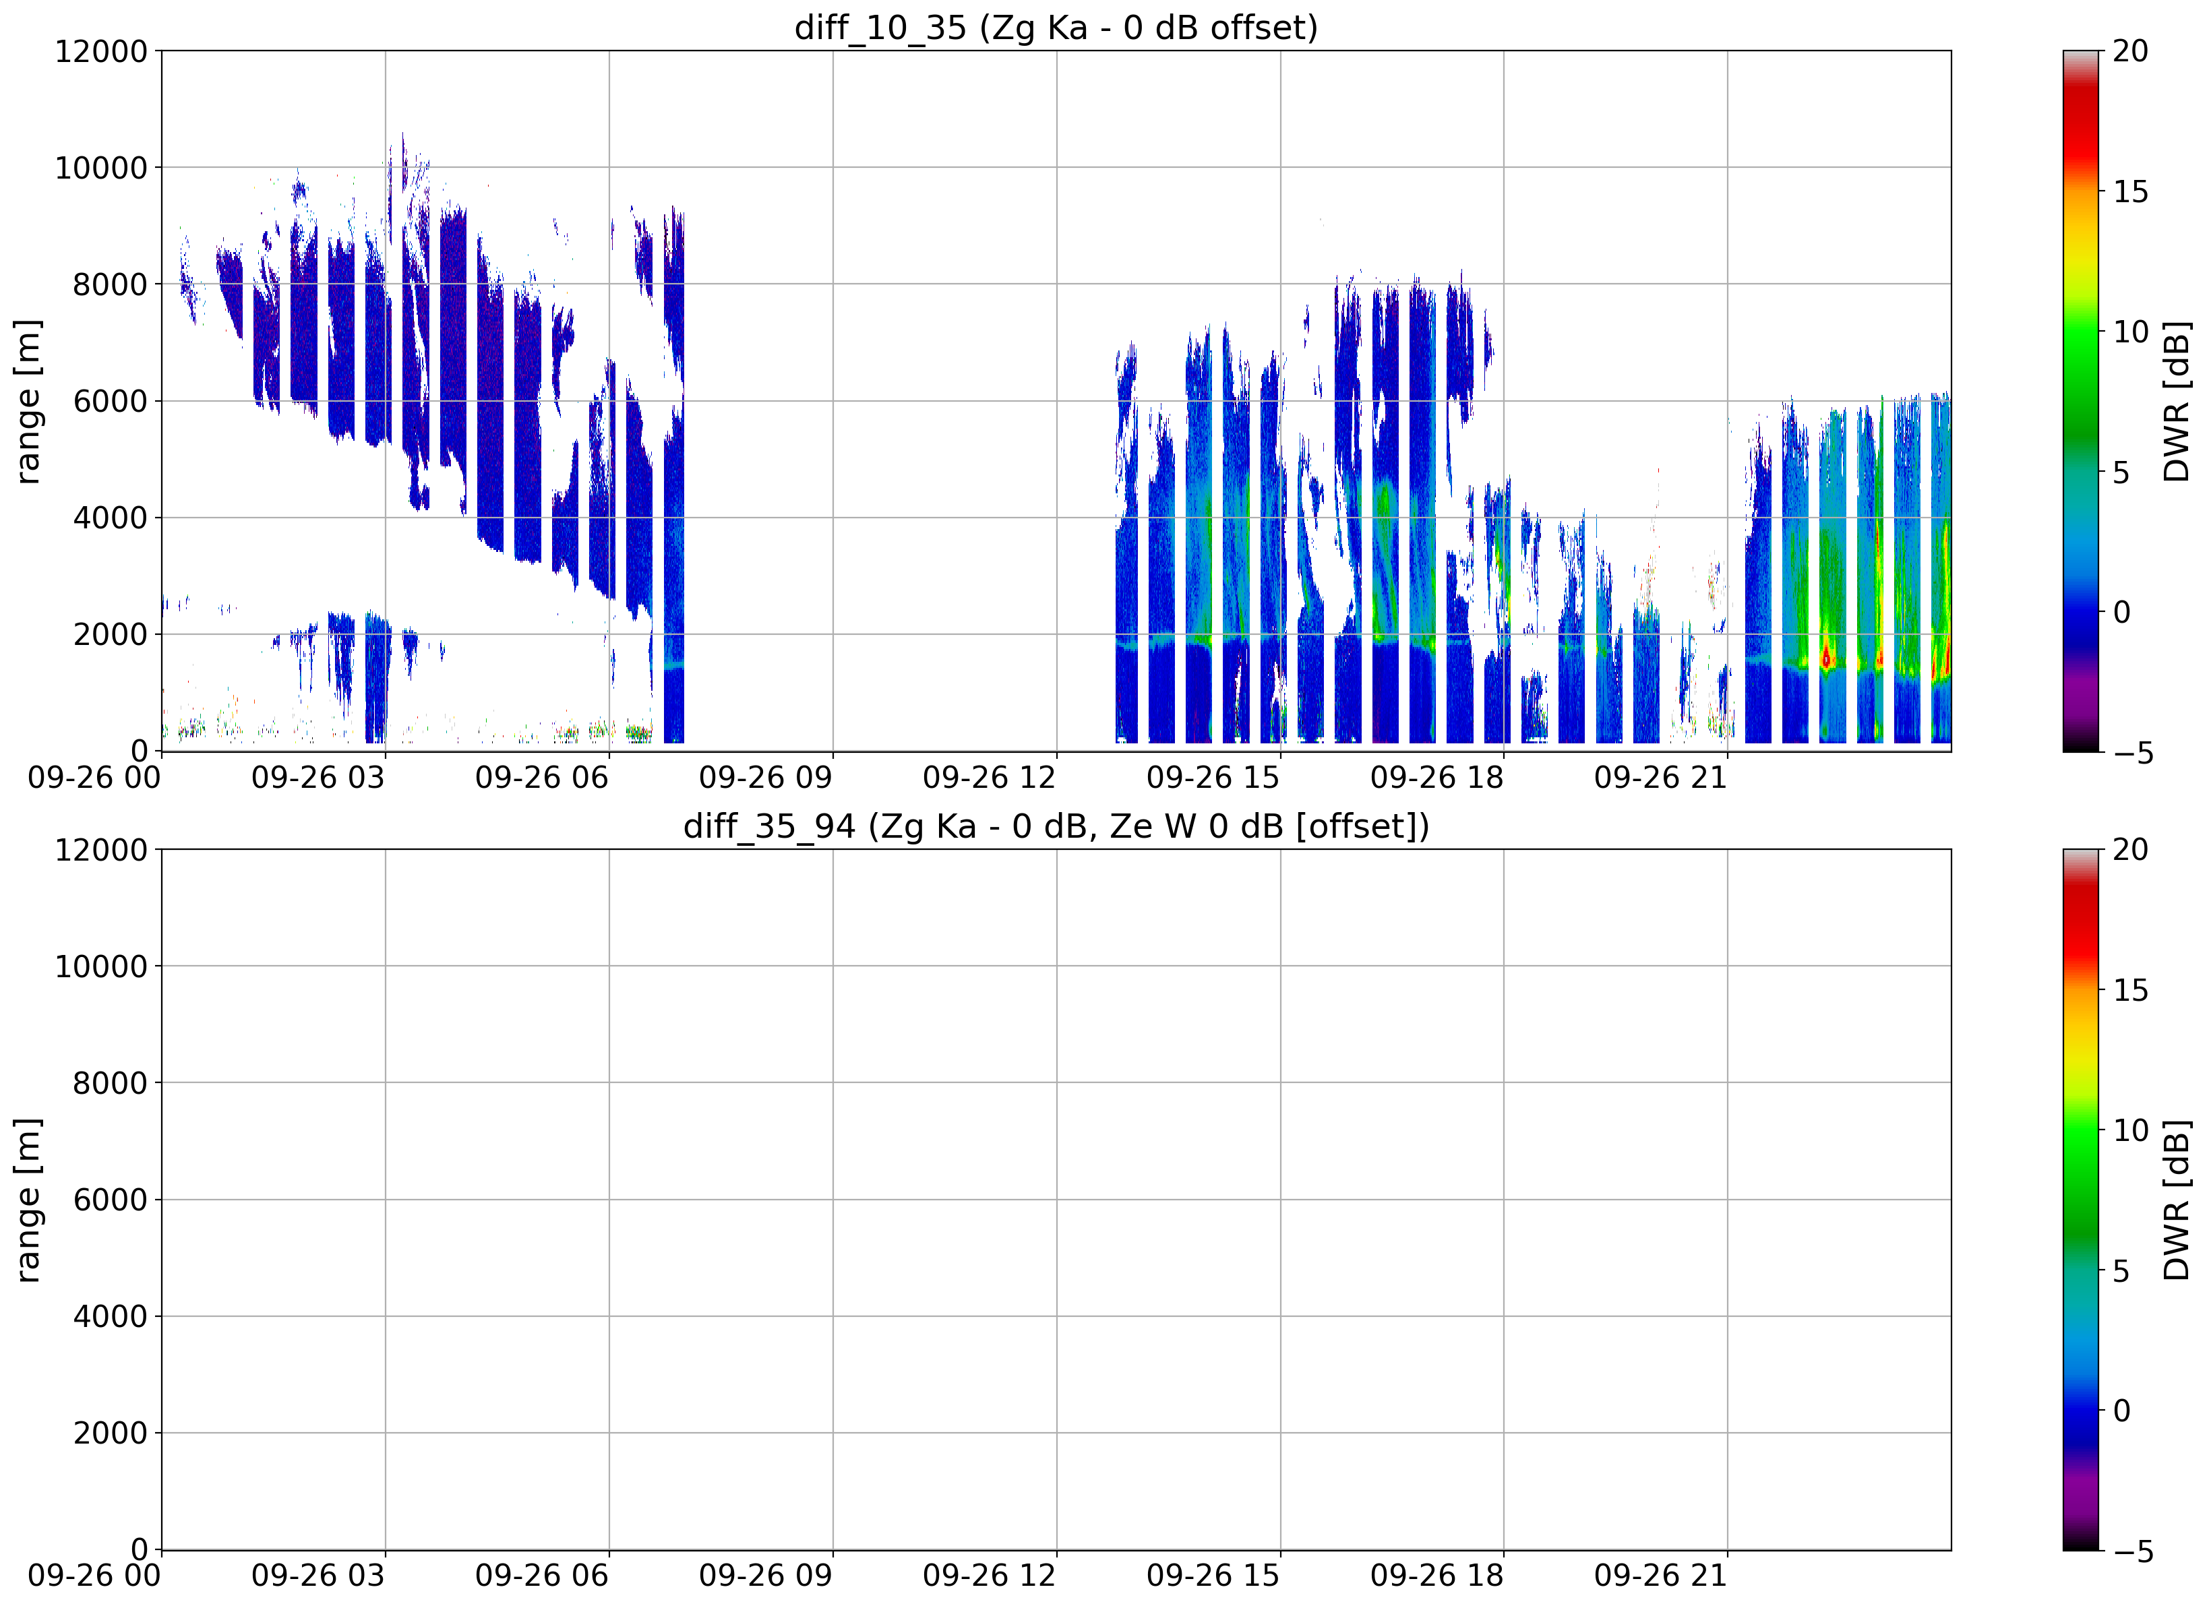Click the '09-26 06' tick under diff_10_35 plot
This screenshot has height=1606, width=2209.
[x=541, y=776]
